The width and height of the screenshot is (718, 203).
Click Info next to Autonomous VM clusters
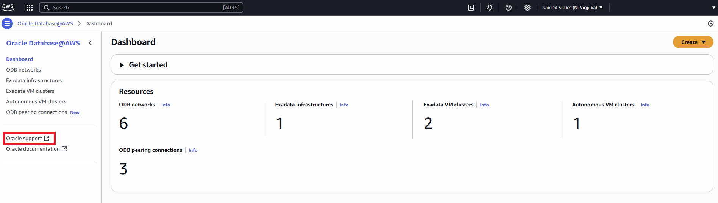645,105
